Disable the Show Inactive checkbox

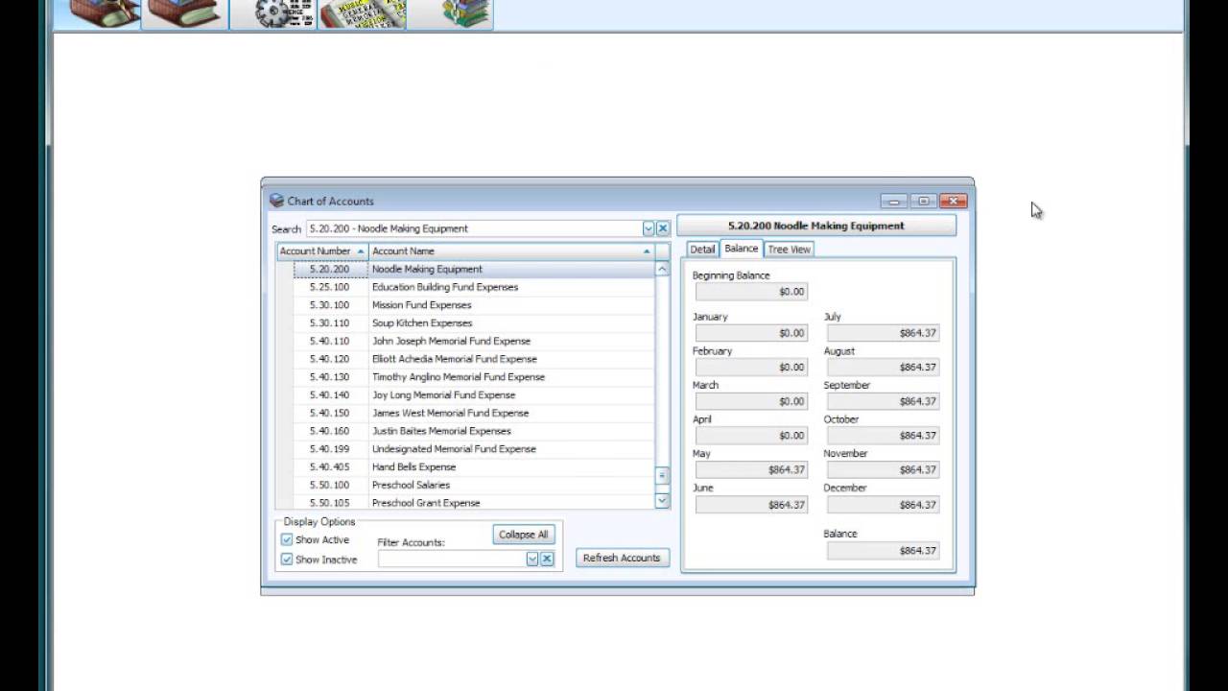click(x=286, y=559)
